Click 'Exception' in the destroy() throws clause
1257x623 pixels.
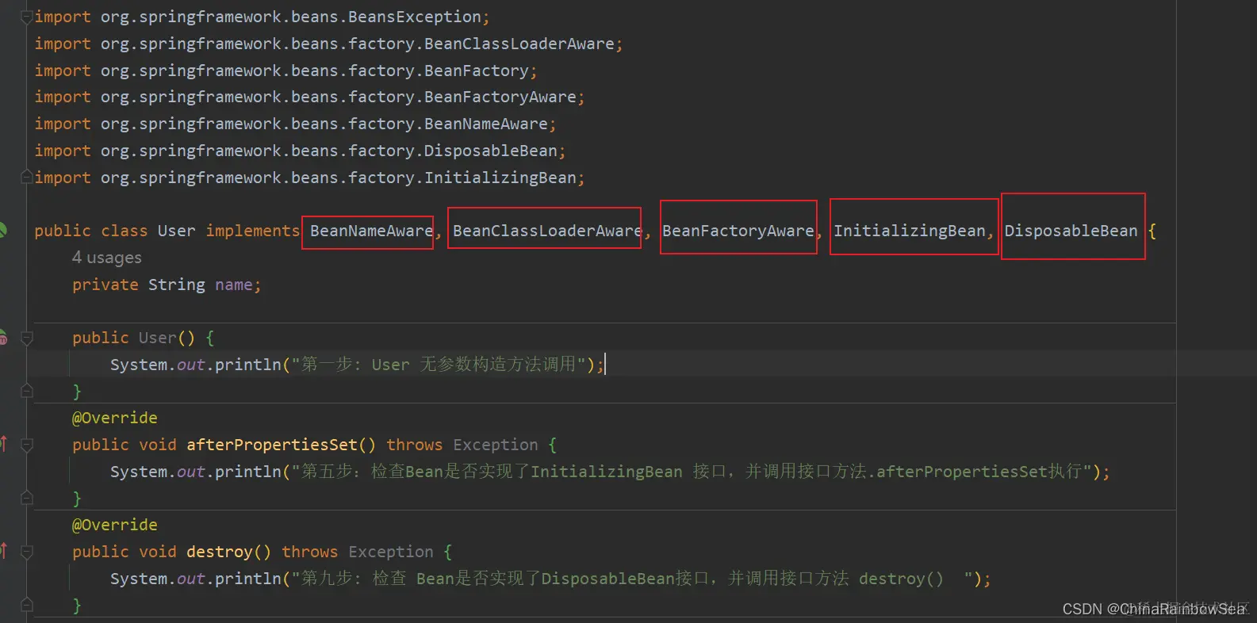(391, 552)
